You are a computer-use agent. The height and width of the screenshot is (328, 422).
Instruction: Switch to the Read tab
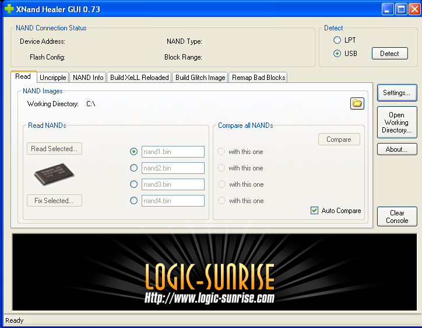coord(23,76)
